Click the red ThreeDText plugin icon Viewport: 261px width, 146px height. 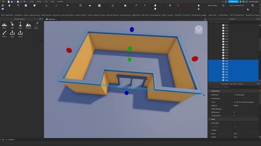(178, 5)
